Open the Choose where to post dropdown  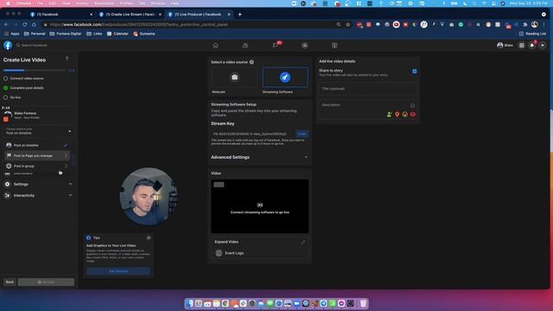coord(38,131)
